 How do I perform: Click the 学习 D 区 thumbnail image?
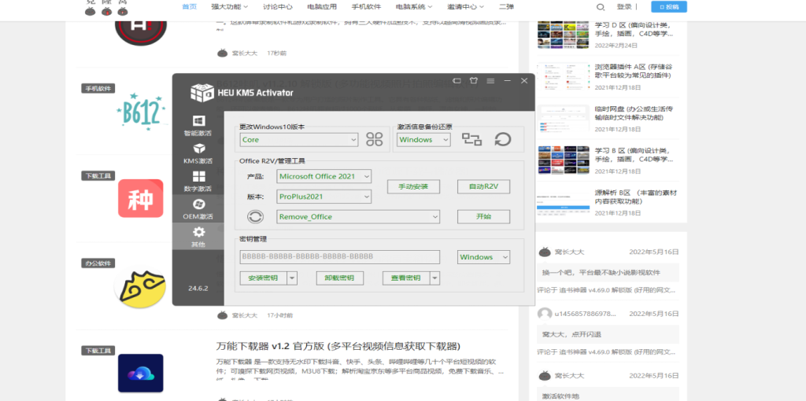pos(564,35)
